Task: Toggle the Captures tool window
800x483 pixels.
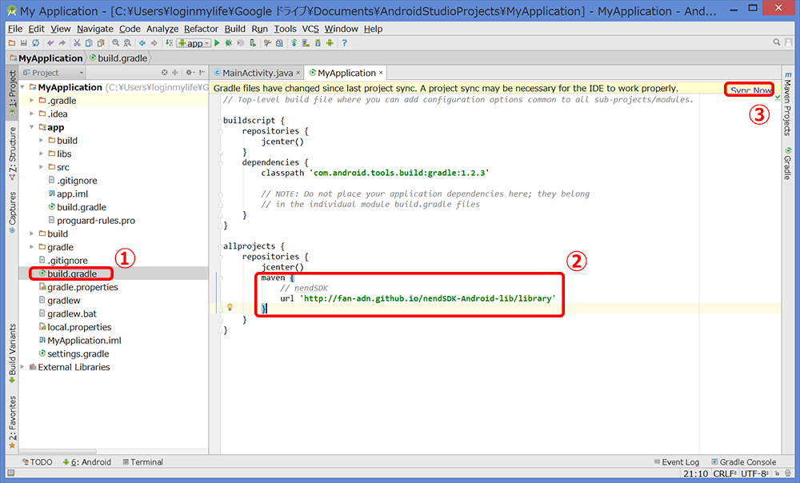Action: [12, 212]
